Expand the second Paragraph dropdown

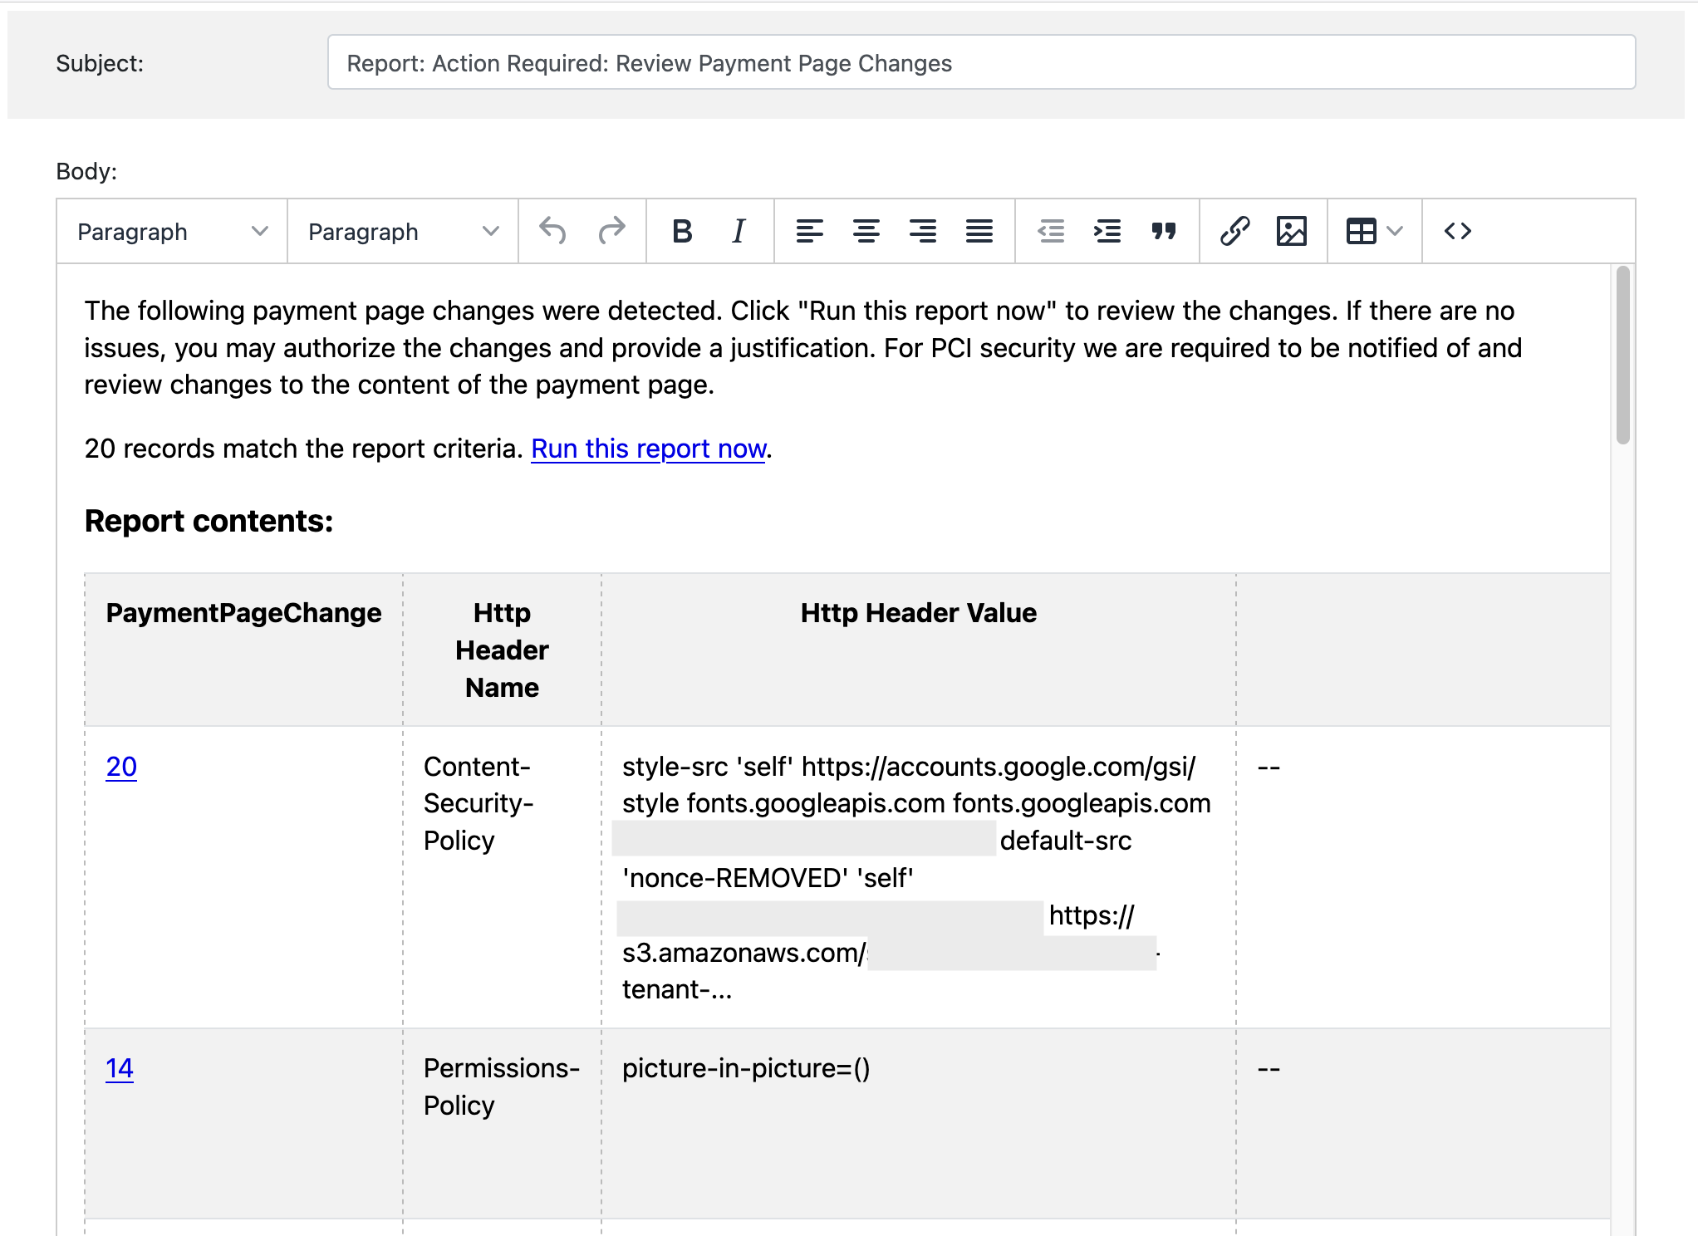click(403, 232)
